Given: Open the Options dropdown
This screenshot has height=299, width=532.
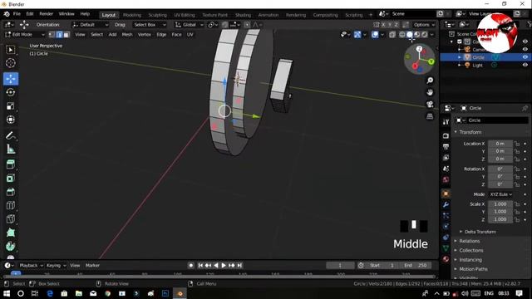Looking at the screenshot, I should tap(424, 25).
